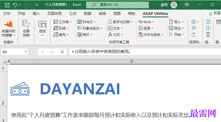This screenshot has width=221, height=122.
Task: Click the Insert Function fx button
Action: [x=62, y=52]
